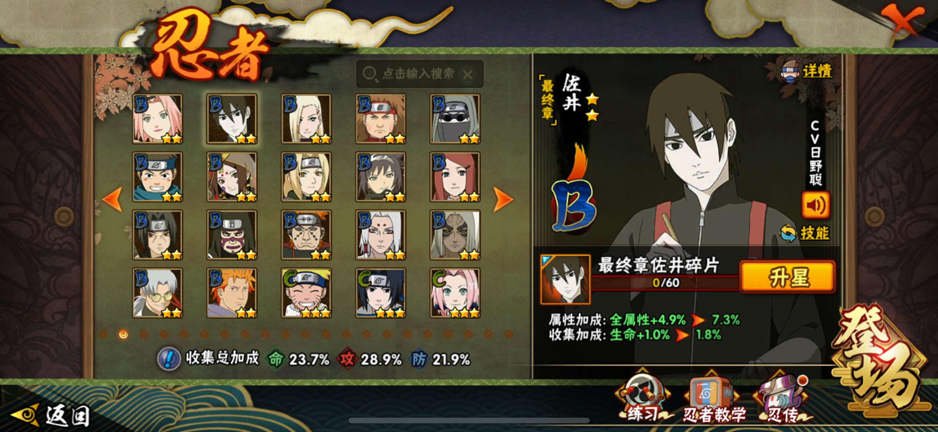Tap the 详情 details icon
Viewport: 938px width, 432px height.
(x=807, y=71)
